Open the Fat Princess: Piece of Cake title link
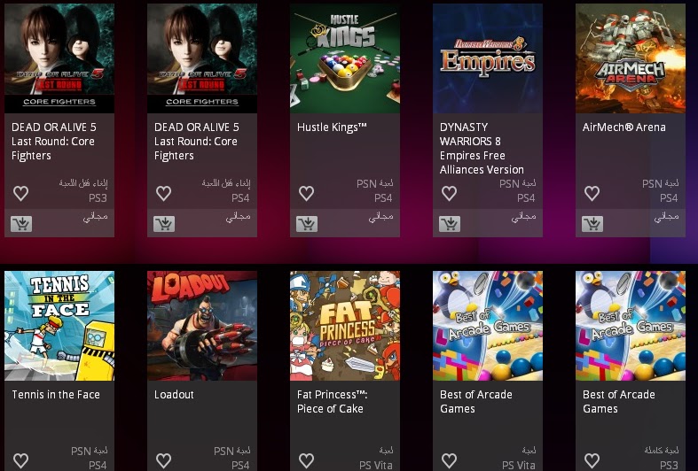The width and height of the screenshot is (698, 471). coord(332,402)
